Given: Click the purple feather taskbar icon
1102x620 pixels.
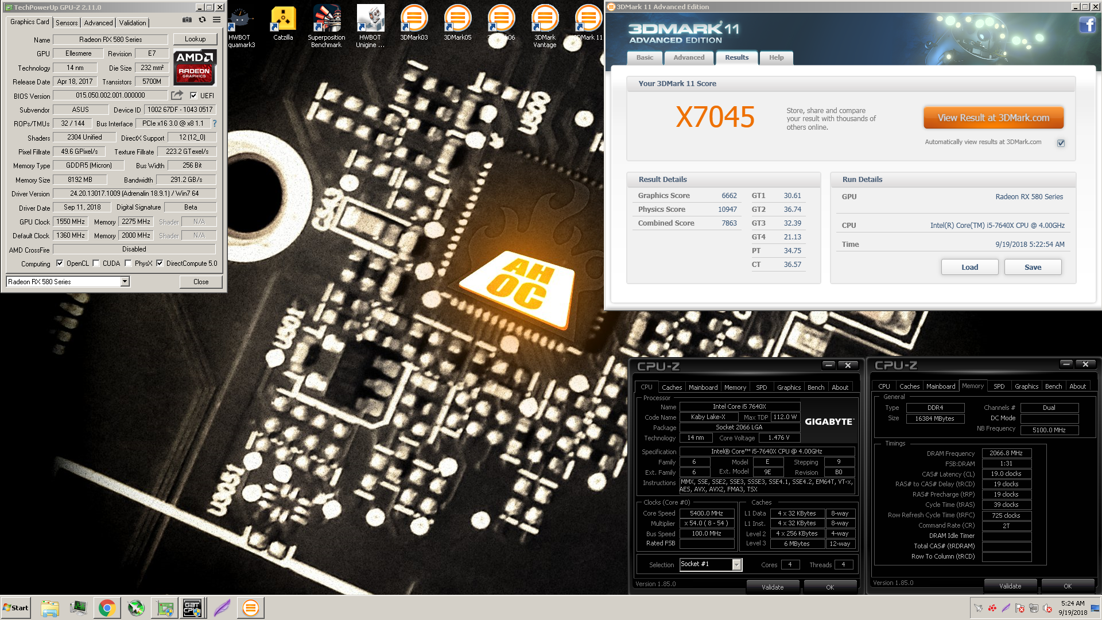Looking at the screenshot, I should point(222,608).
